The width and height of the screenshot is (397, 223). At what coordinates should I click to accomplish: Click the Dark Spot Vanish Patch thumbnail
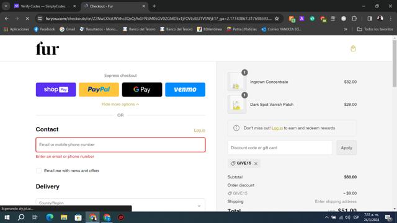click(x=237, y=105)
